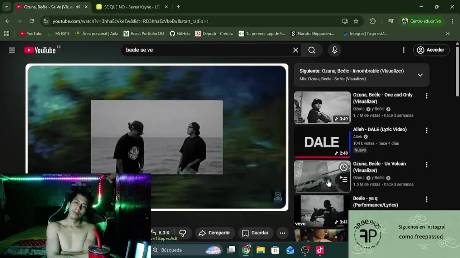Open media controls icon in toolbar

tap(391, 21)
